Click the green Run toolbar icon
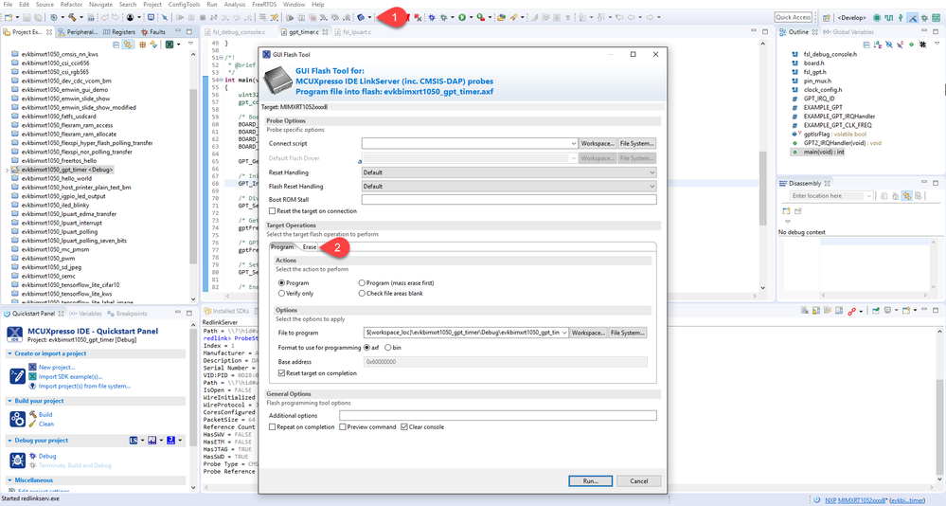This screenshot has height=506, width=946. tap(462, 17)
